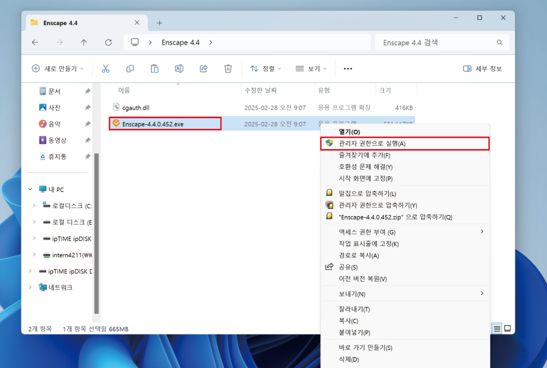Choose compress to Enscape-4.4.0.452.zip
The width and height of the screenshot is (547, 368).
tap(405, 217)
